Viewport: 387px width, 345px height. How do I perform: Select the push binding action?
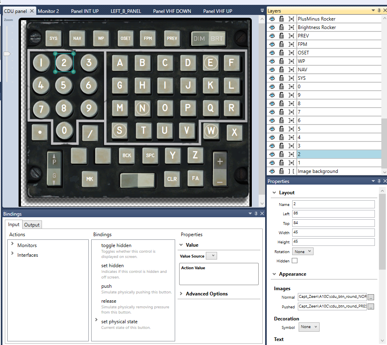coord(107,286)
